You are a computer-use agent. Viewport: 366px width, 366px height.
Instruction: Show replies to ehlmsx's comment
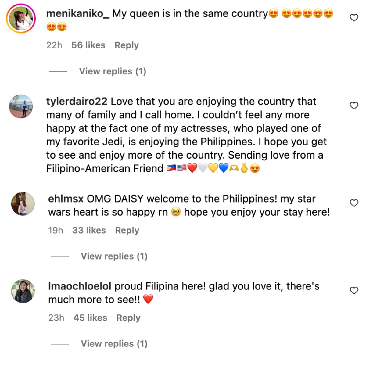[x=114, y=256]
